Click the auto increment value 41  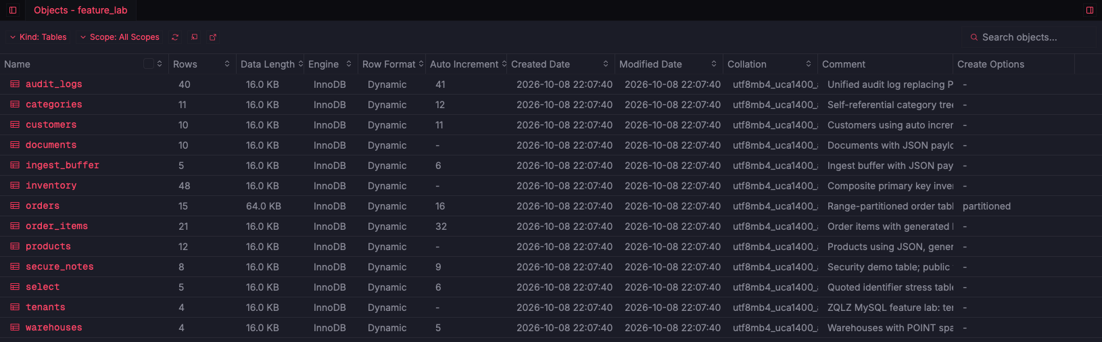[440, 84]
